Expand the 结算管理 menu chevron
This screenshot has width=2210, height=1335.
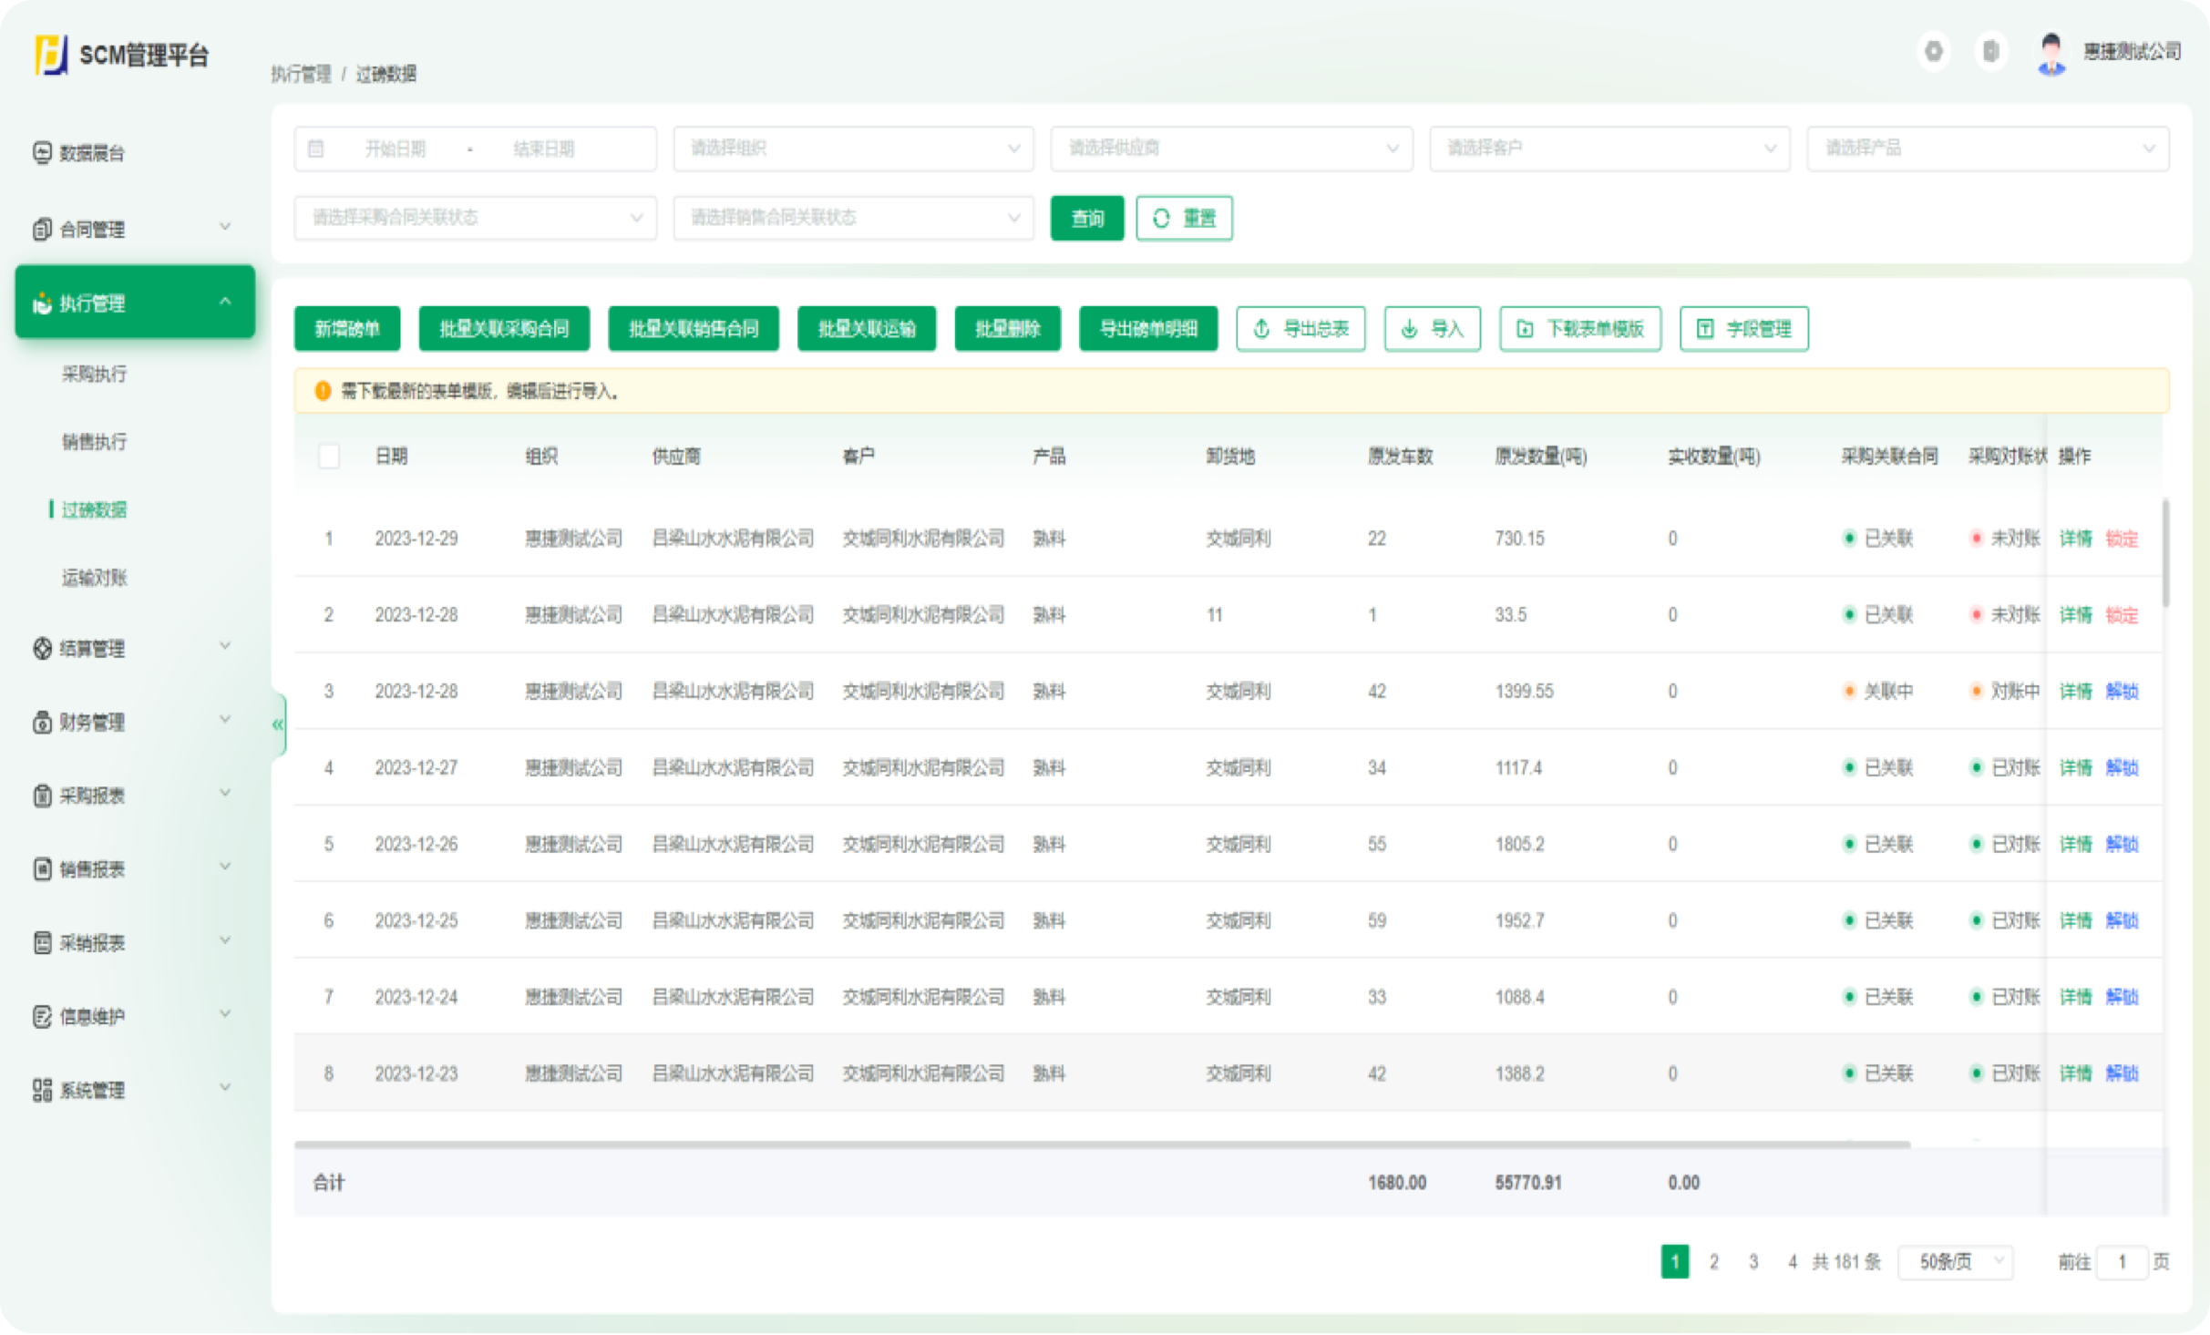[x=225, y=646]
